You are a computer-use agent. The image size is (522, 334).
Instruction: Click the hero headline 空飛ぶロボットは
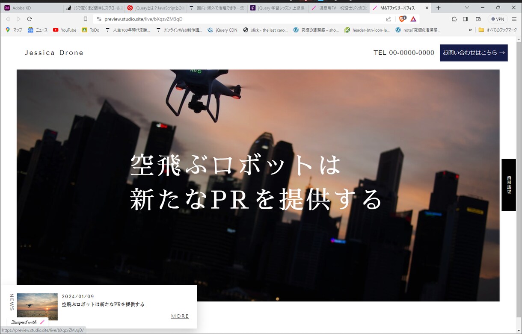[235, 165]
